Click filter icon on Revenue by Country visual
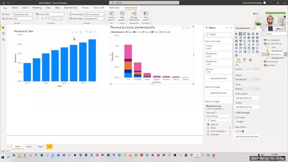The image size is (288, 162). click(x=183, y=28)
